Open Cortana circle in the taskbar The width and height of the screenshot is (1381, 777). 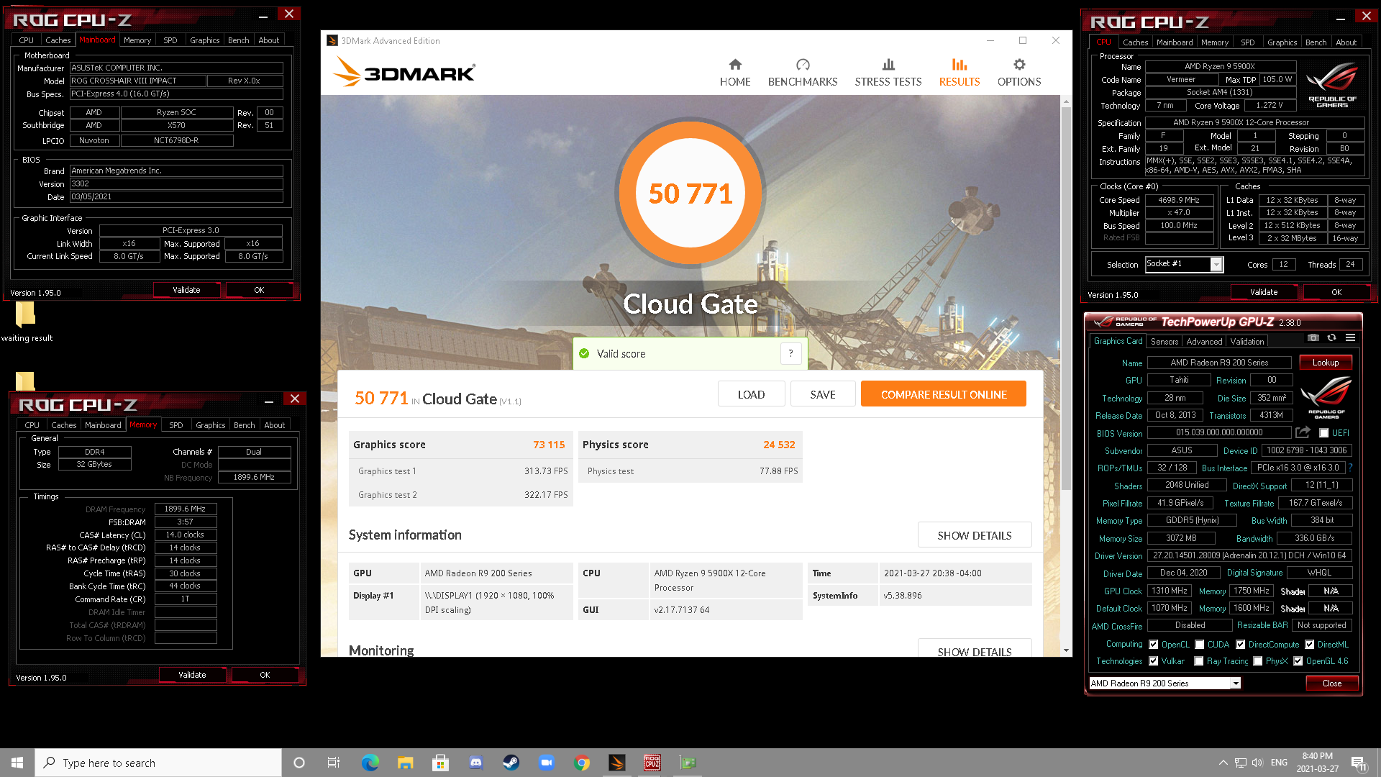pos(299,763)
